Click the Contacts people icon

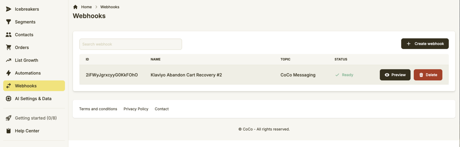9,35
